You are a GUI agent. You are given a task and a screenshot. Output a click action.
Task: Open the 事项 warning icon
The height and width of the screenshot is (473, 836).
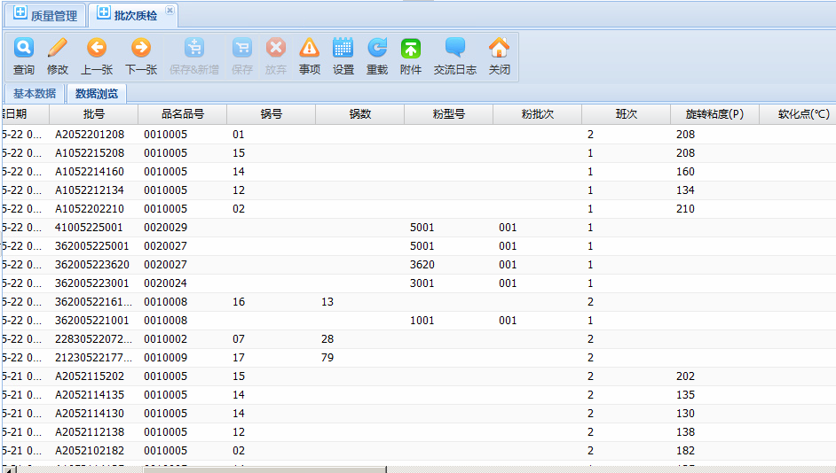coord(310,49)
